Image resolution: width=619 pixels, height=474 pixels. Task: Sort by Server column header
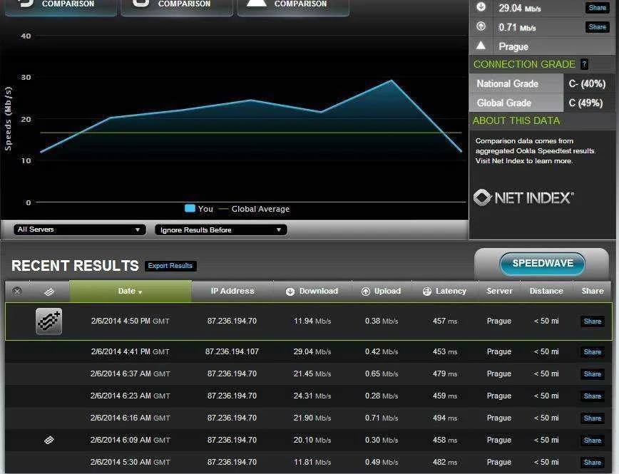click(x=499, y=292)
